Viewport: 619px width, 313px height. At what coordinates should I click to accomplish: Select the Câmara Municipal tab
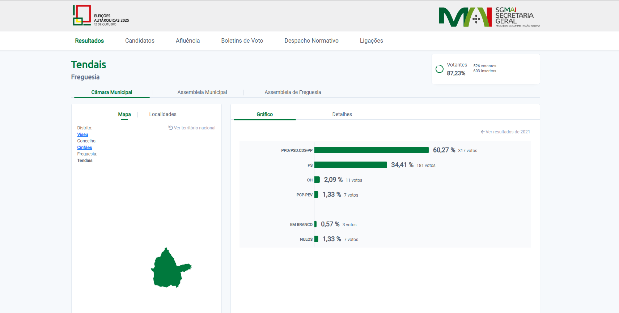tap(111, 93)
